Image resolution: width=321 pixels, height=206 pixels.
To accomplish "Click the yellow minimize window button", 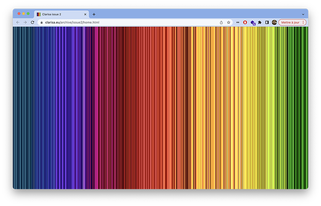I will click(x=24, y=14).
